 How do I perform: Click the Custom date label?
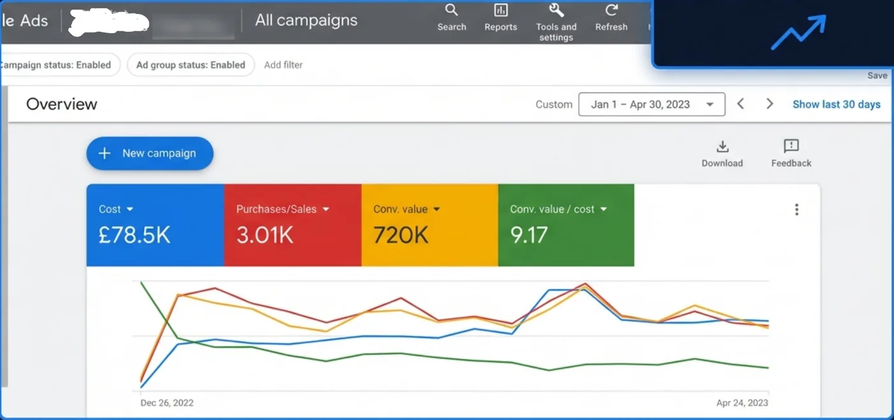(x=554, y=105)
